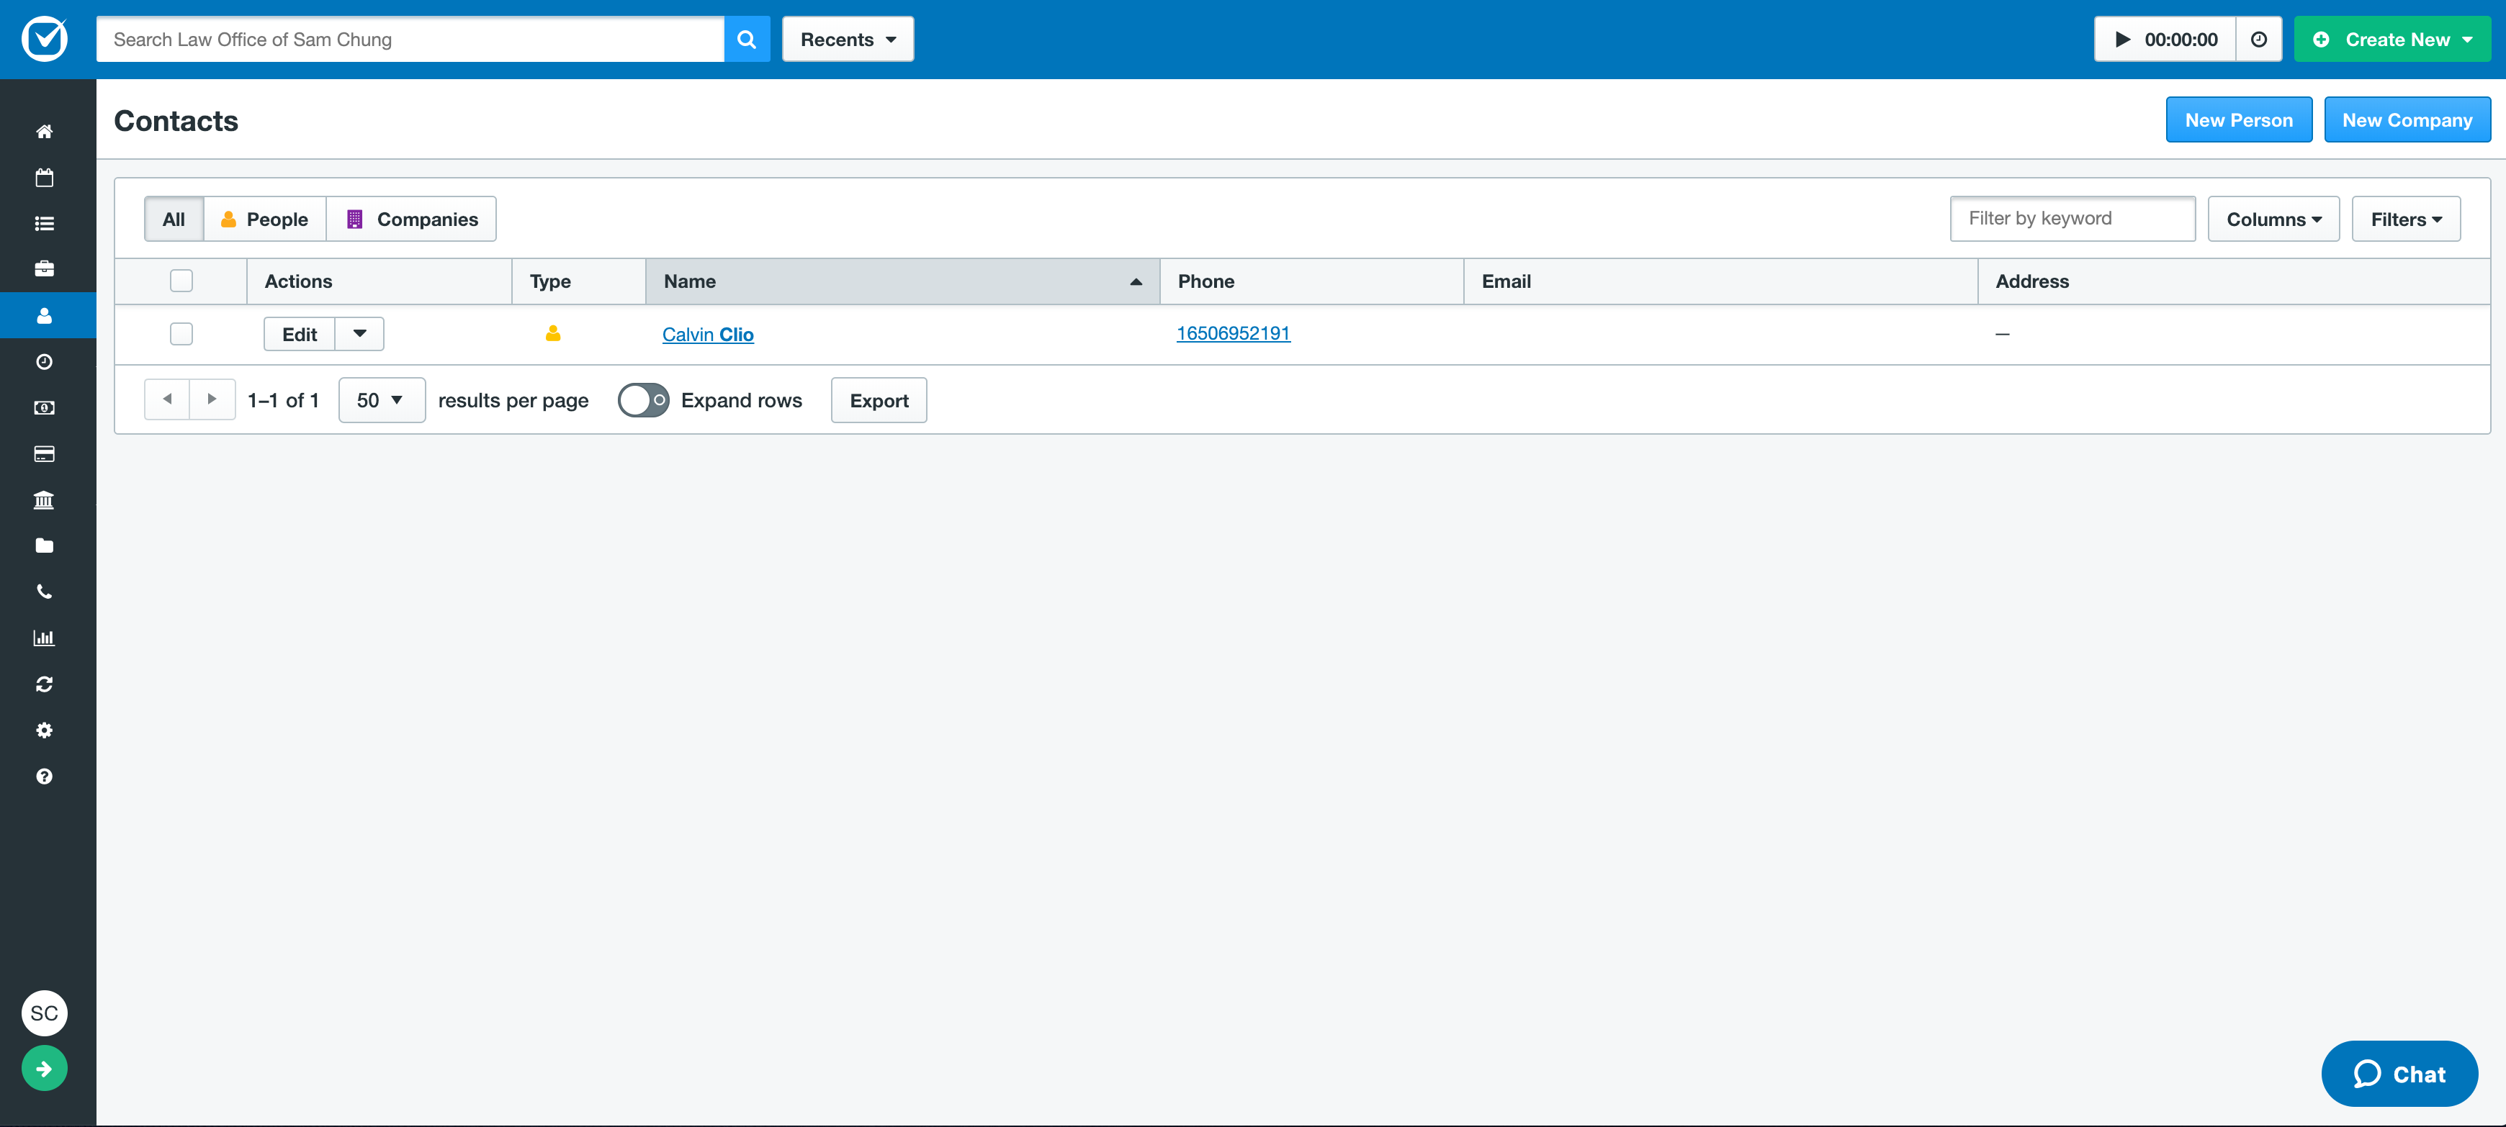This screenshot has width=2506, height=1127.
Task: Open Billing money sidebar icon
Action: (x=45, y=407)
